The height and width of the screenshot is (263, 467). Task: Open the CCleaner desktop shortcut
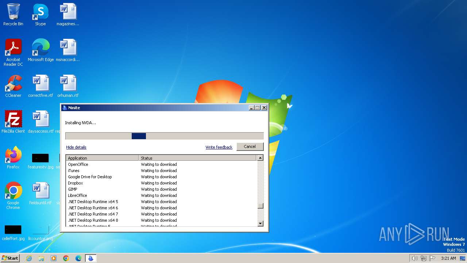tap(13, 86)
